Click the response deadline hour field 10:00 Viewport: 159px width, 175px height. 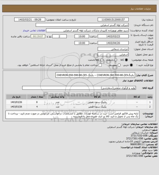click(x=82, y=36)
